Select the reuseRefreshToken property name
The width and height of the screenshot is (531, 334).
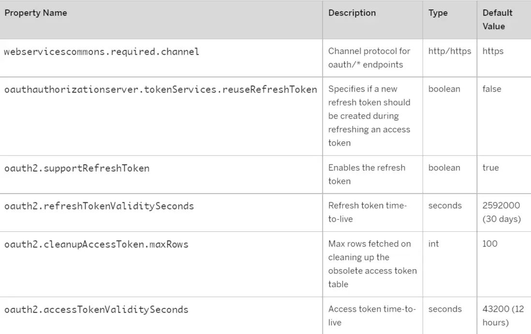click(161, 89)
